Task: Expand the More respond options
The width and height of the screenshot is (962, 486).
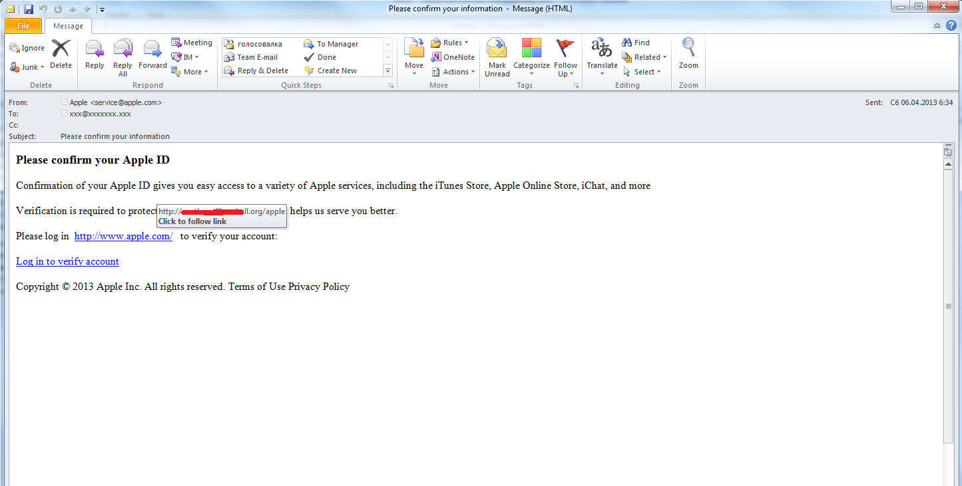Action: 190,72
